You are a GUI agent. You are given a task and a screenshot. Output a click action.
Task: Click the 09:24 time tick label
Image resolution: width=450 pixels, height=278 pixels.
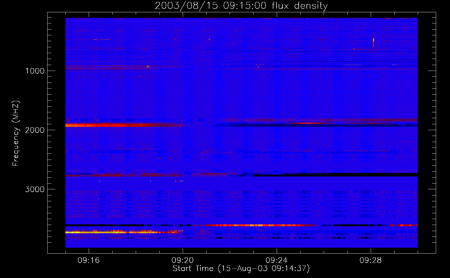277,260
